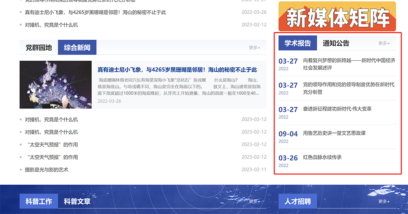408x214 pixels.
Task: Open the article 摄影是光与影的艺术
Action: click(47, 170)
